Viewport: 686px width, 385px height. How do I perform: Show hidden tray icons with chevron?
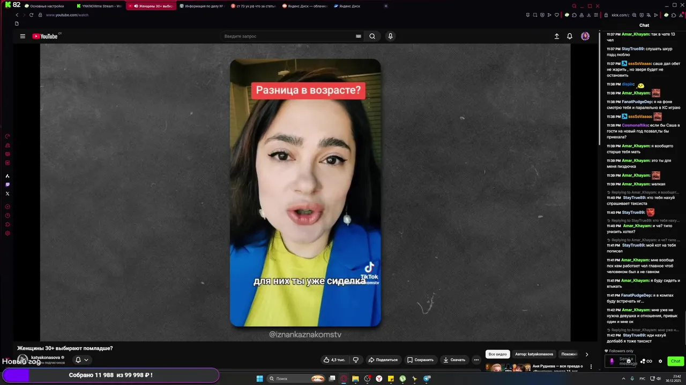623,379
